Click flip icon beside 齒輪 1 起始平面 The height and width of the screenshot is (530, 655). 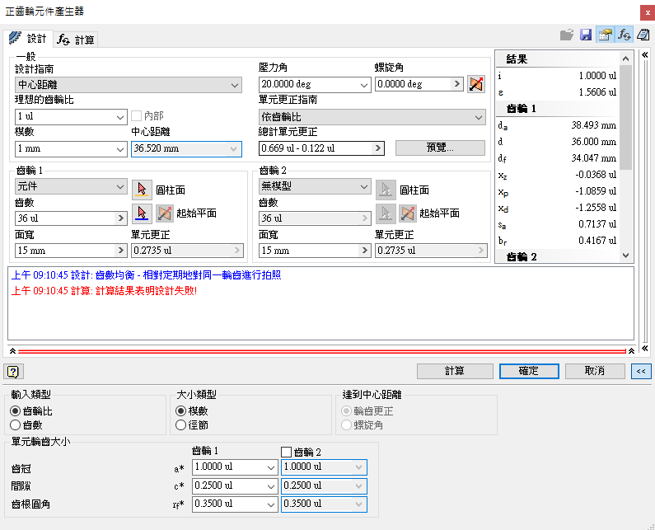click(164, 213)
